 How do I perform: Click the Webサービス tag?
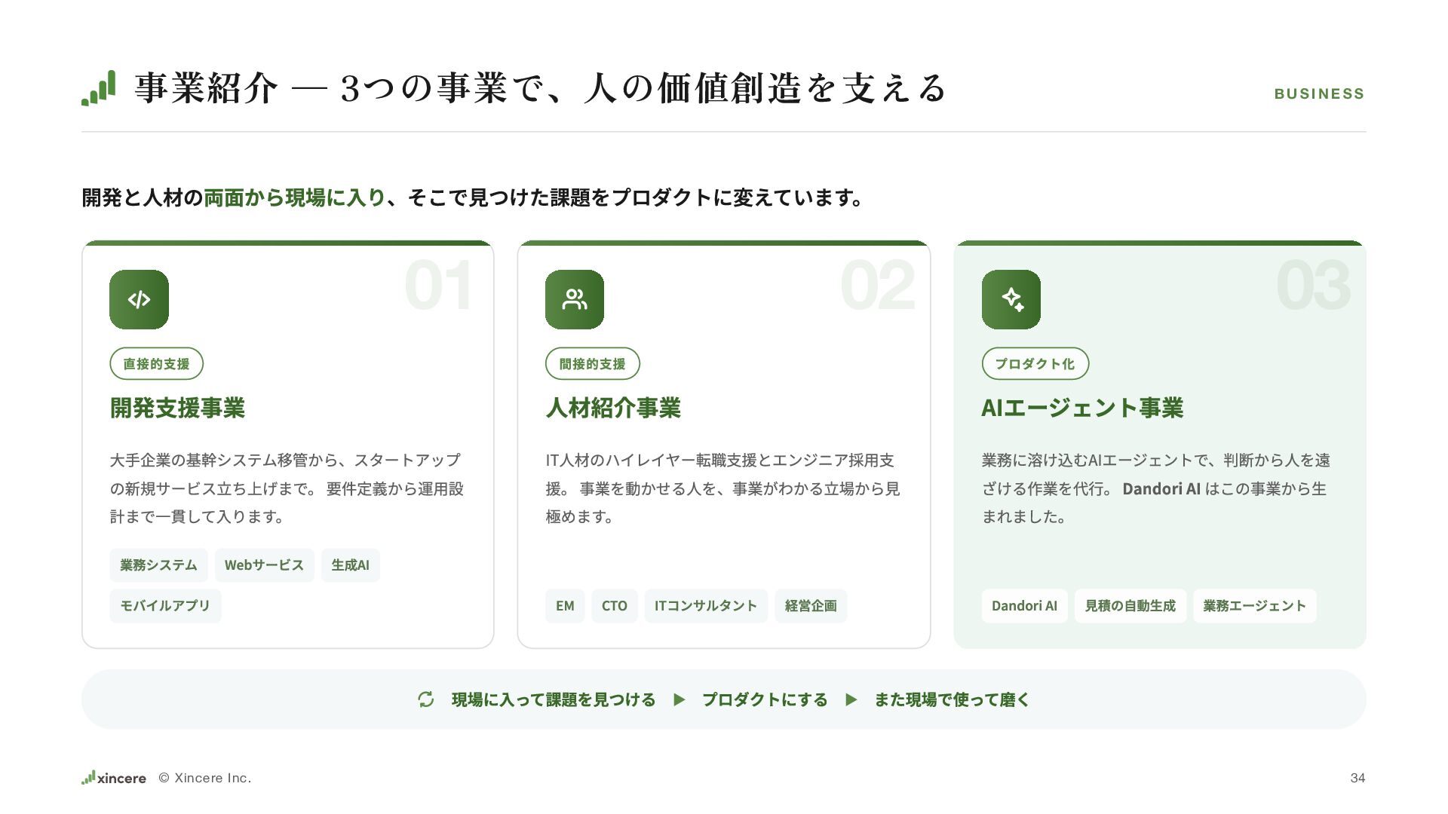(264, 565)
